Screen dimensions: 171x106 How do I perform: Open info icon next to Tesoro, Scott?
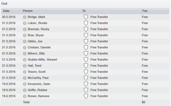(25, 72)
